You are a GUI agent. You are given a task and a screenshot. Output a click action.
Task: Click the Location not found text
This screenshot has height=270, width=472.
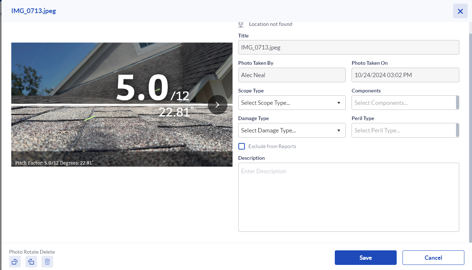tap(270, 24)
